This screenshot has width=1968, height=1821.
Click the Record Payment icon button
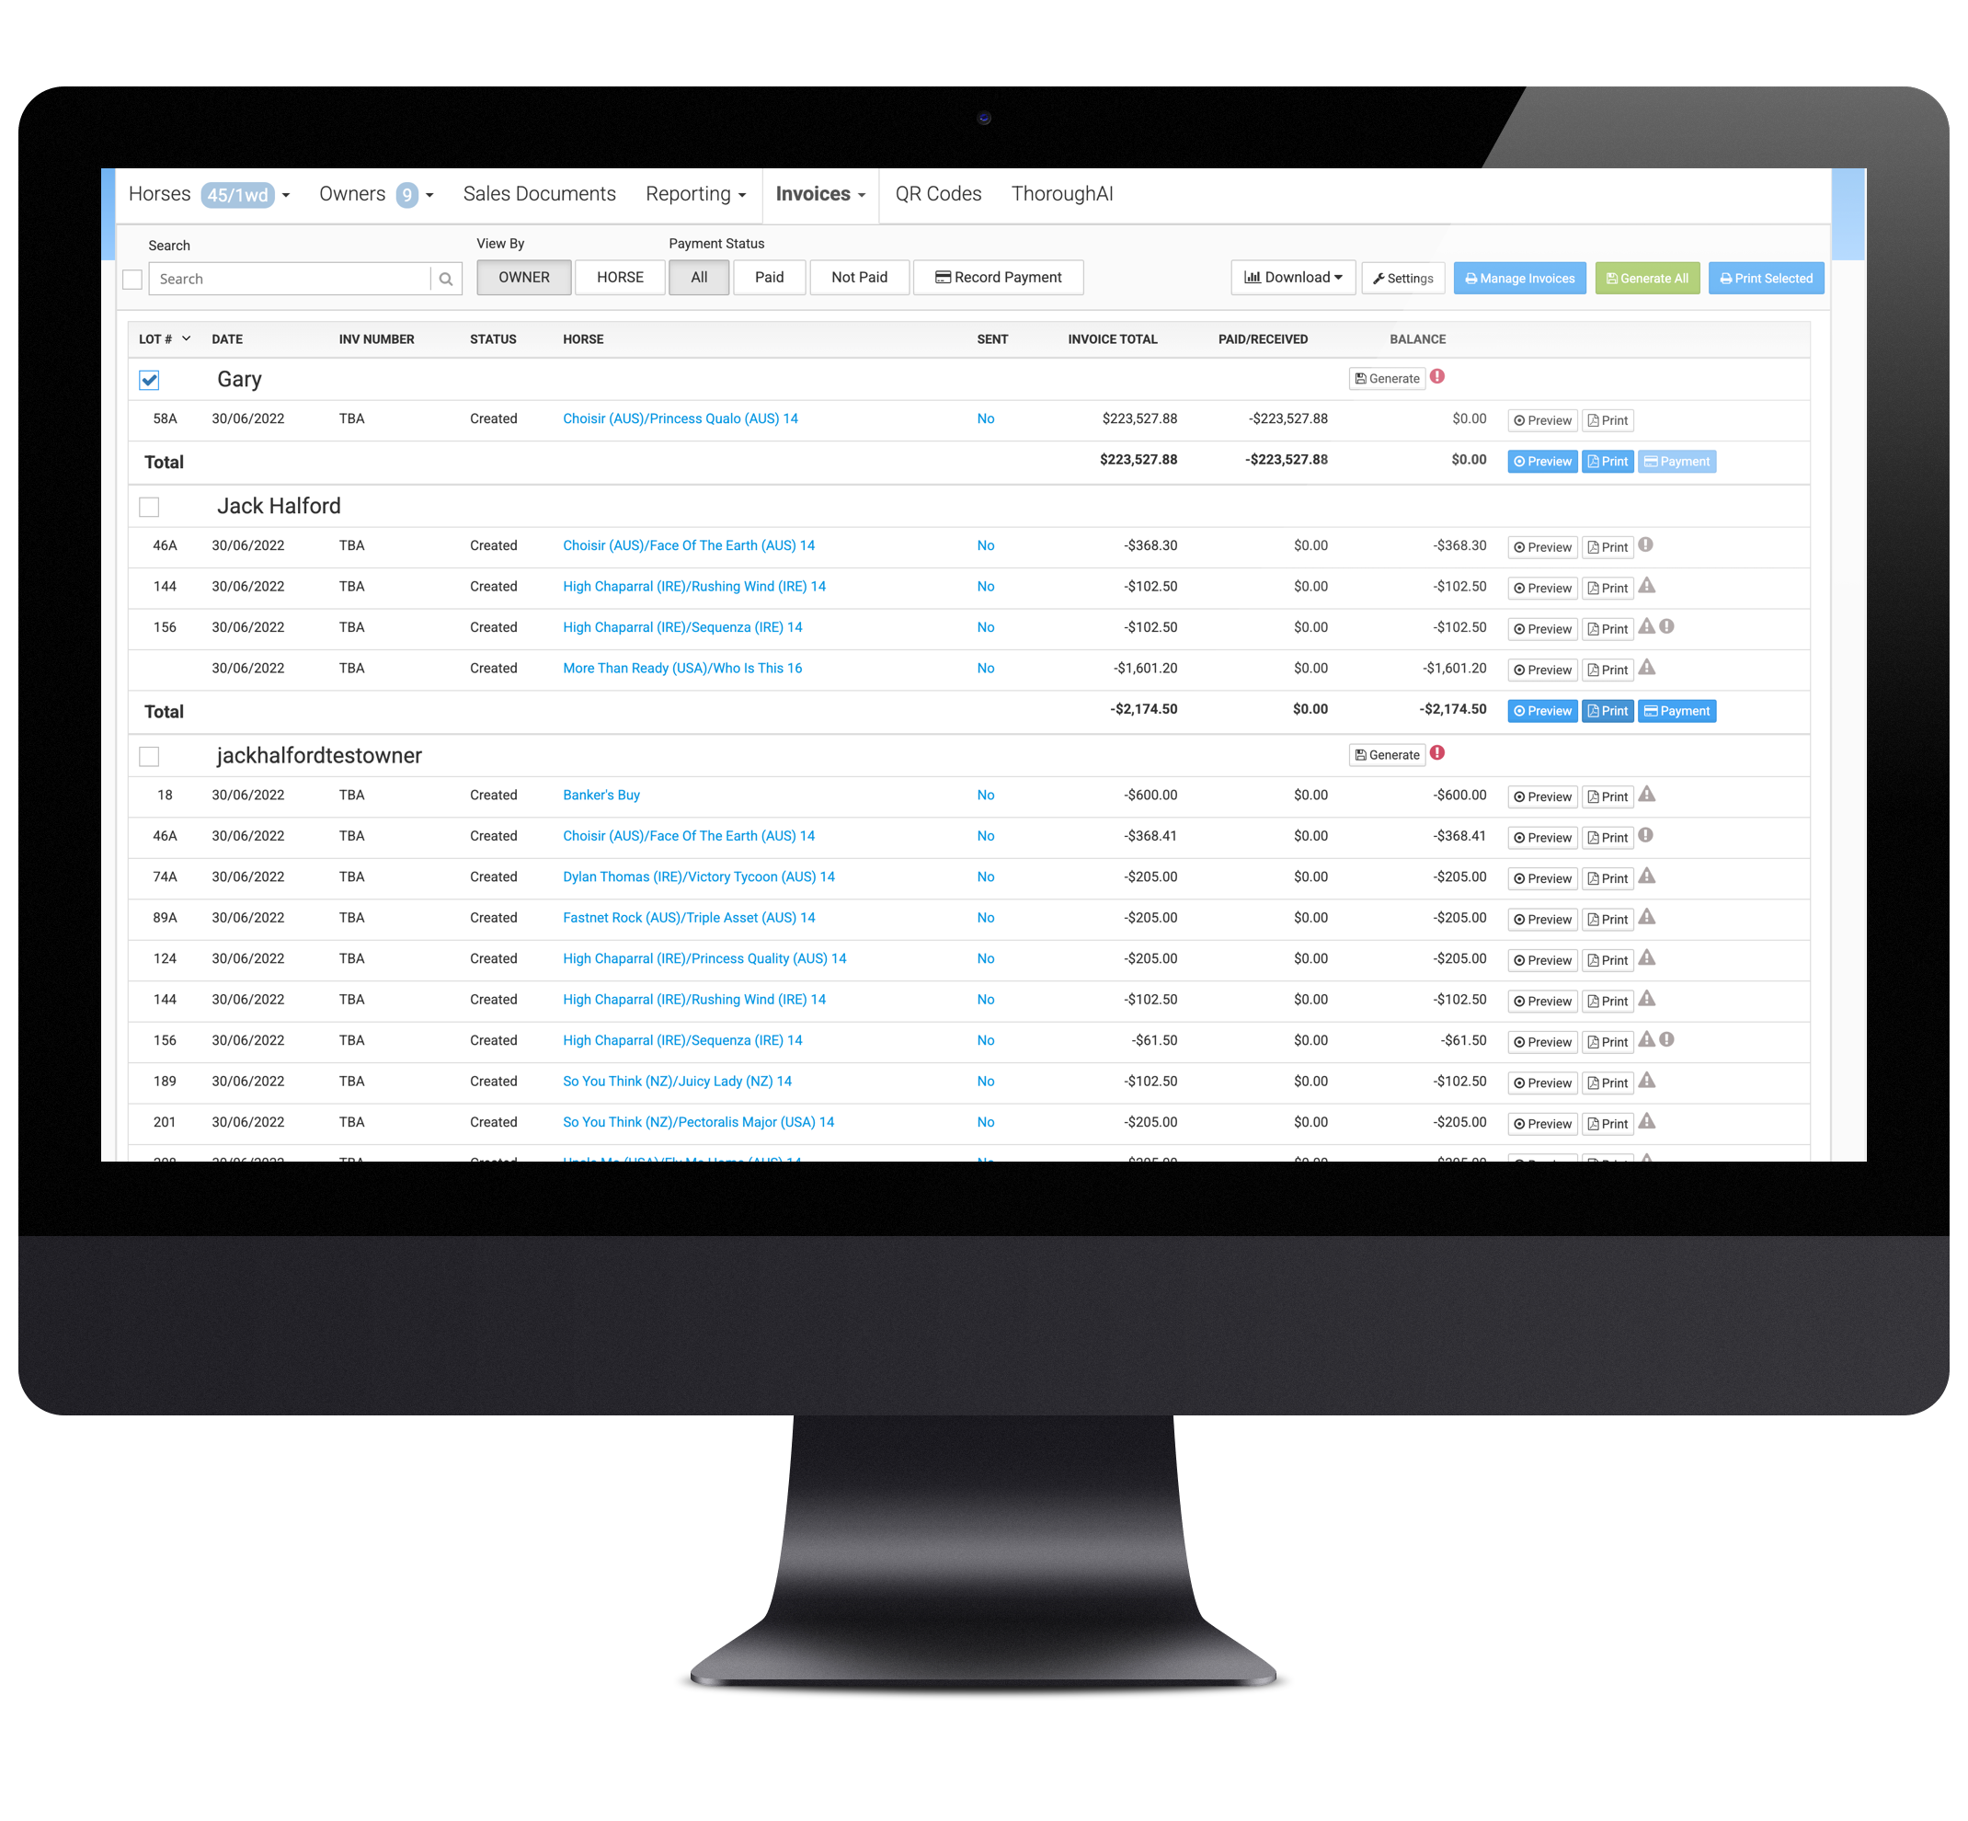[x=998, y=276]
